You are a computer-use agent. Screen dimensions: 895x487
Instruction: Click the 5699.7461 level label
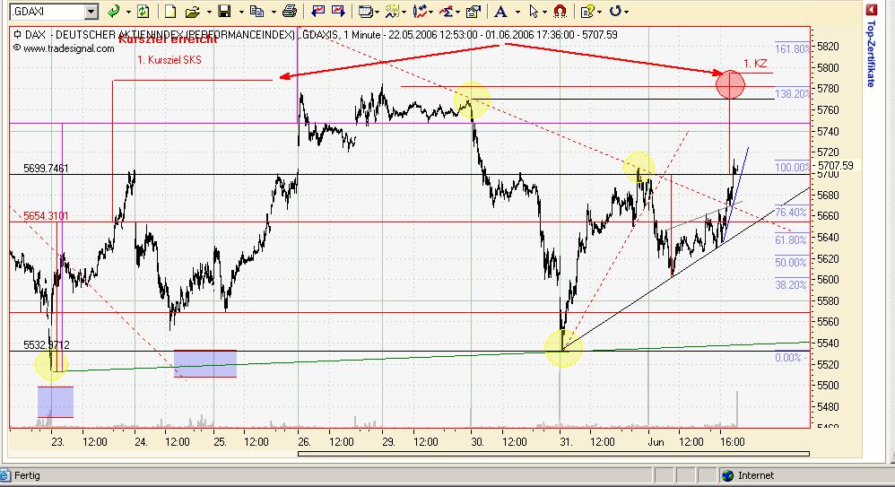46,169
